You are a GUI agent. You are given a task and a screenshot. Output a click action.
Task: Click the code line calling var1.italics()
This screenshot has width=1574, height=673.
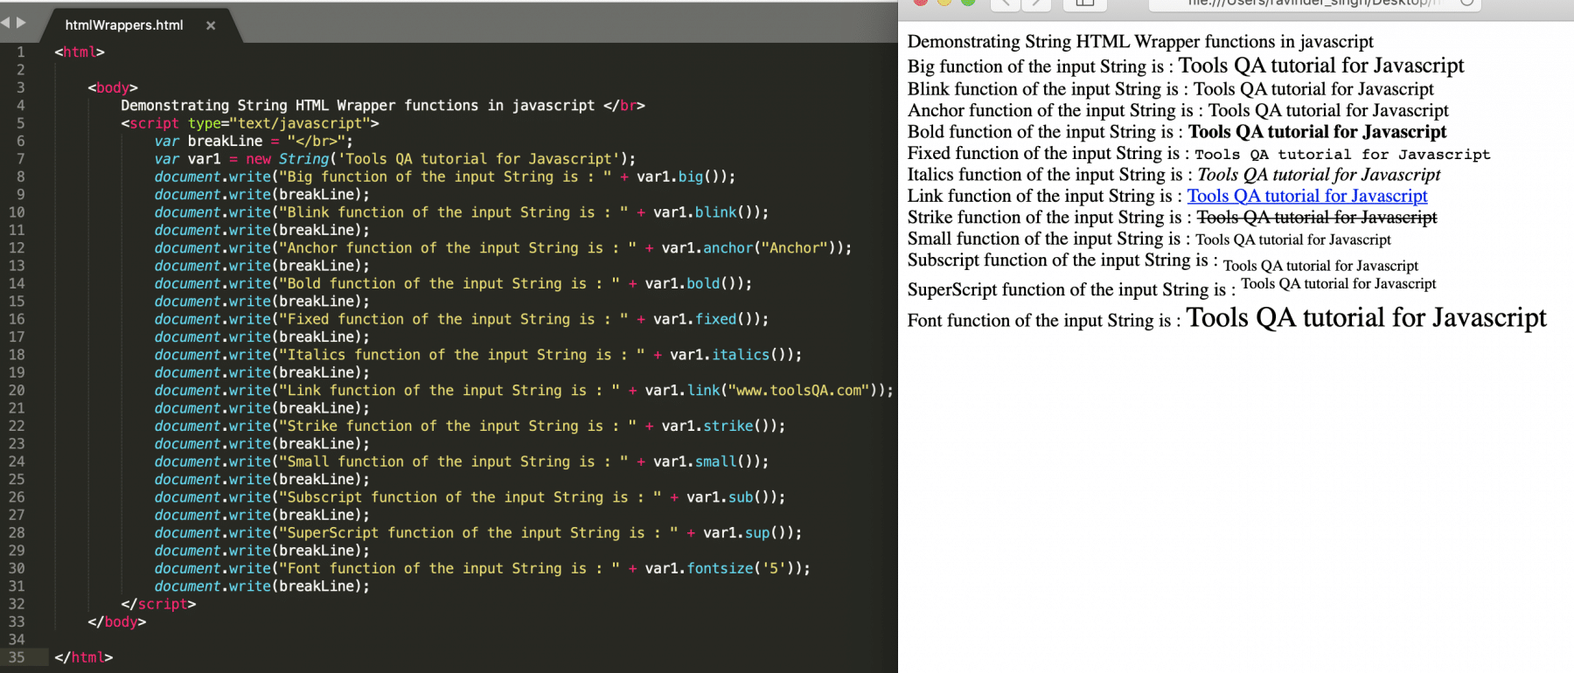pos(478,355)
